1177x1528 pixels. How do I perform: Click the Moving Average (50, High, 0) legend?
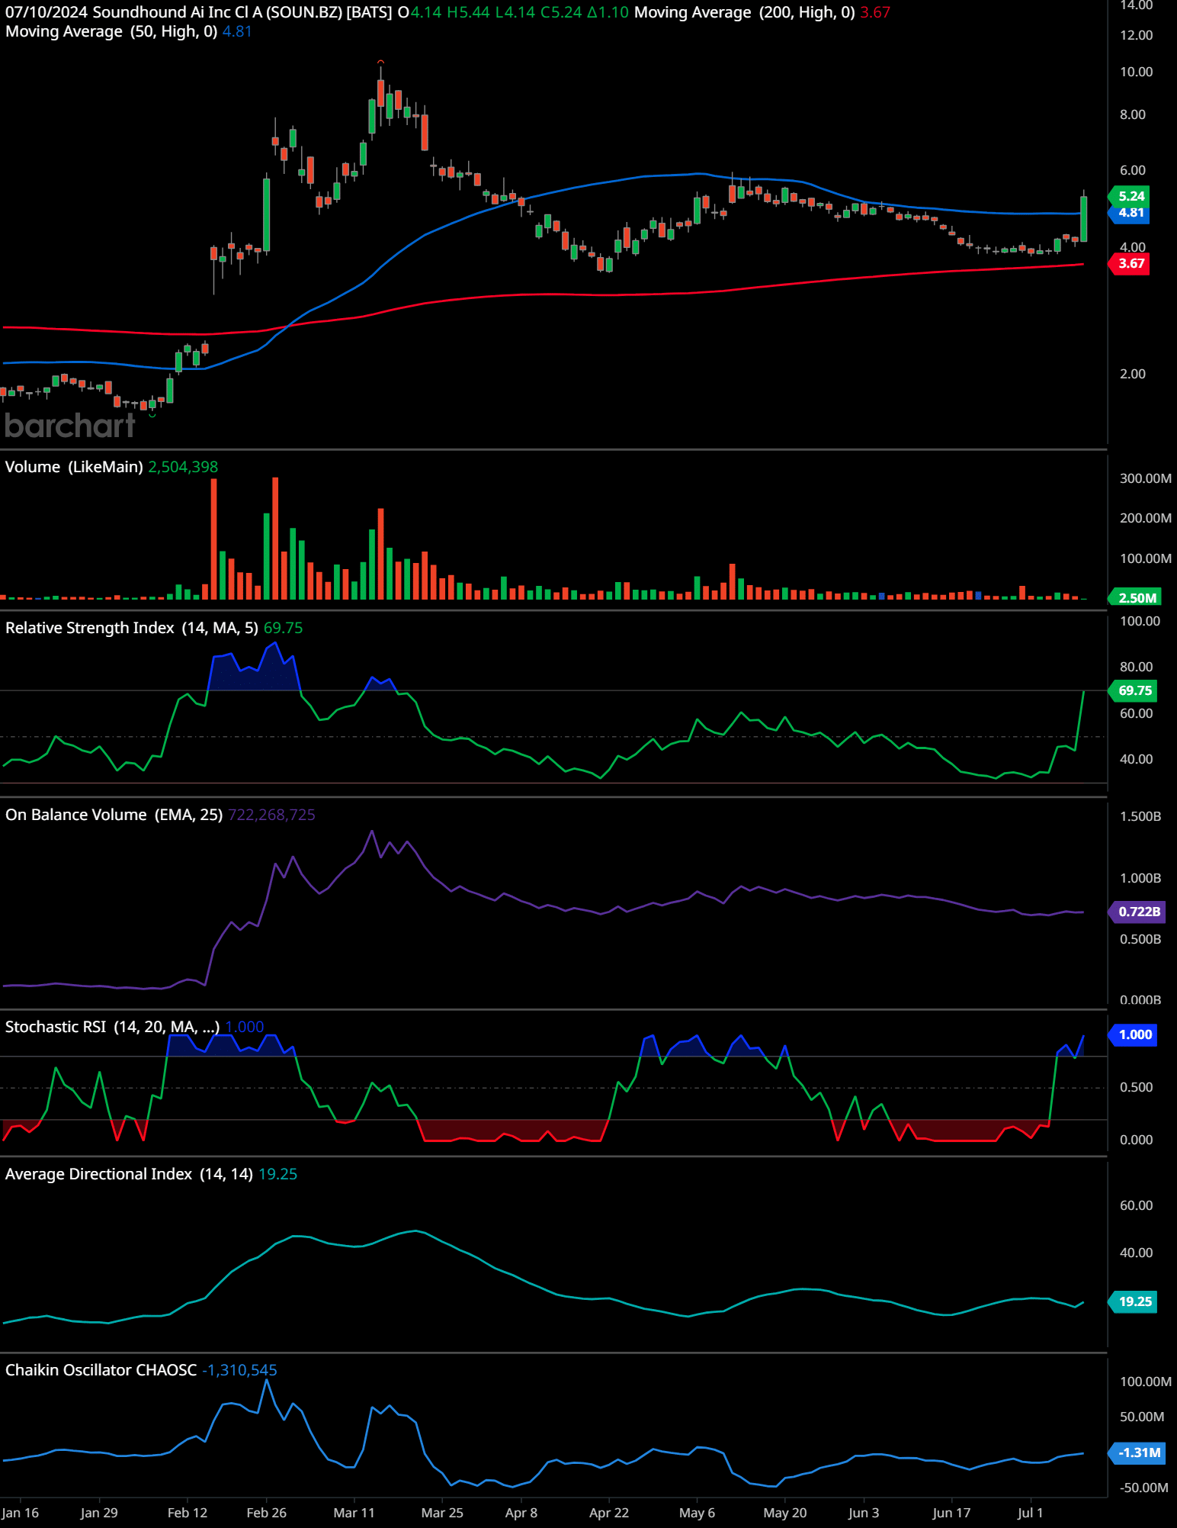coord(111,31)
